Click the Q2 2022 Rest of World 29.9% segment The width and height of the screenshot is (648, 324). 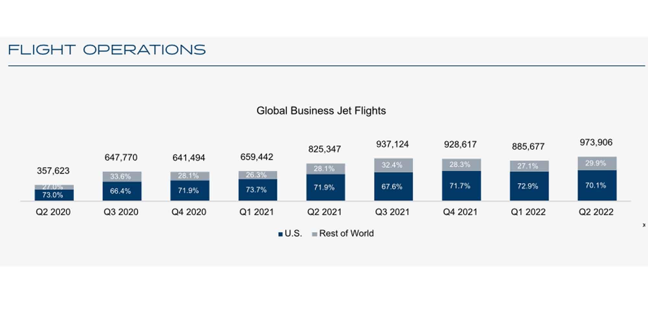tap(597, 163)
